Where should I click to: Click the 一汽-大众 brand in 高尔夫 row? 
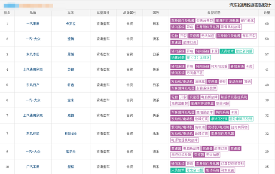point(33,152)
